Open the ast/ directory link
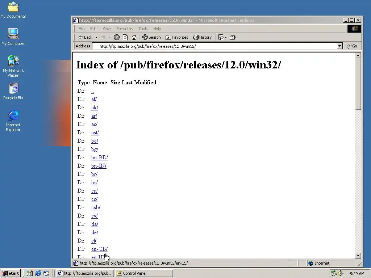 [95, 132]
